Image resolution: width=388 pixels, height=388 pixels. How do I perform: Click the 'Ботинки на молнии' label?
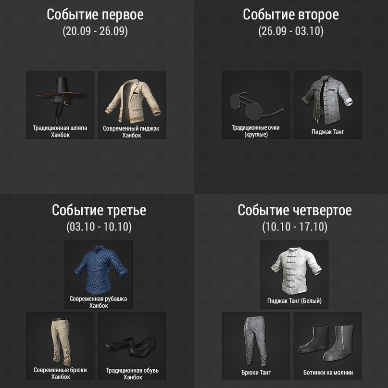328,373
